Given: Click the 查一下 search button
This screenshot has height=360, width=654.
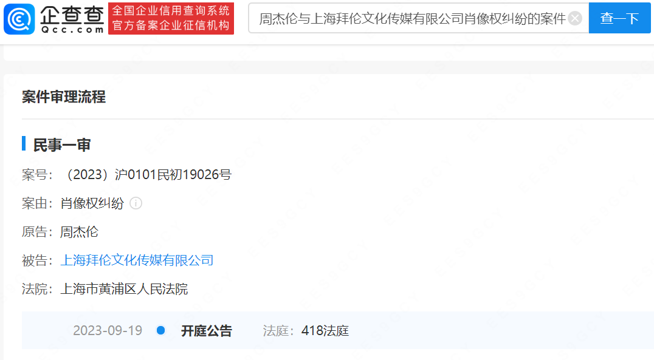Looking at the screenshot, I should click(x=619, y=18).
